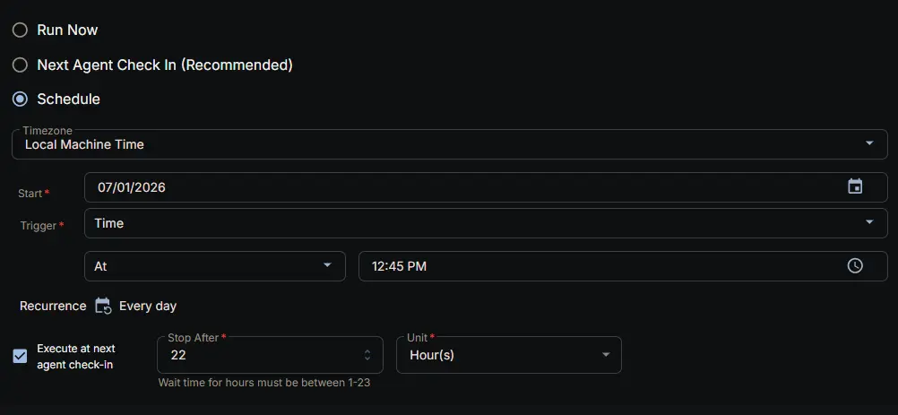The image size is (898, 415).
Task: Expand the At dropdown
Action: pyautogui.click(x=215, y=266)
